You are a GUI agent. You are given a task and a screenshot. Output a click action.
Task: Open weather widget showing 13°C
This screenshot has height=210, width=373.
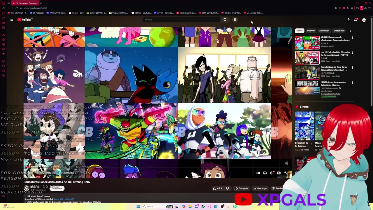pos(8,206)
